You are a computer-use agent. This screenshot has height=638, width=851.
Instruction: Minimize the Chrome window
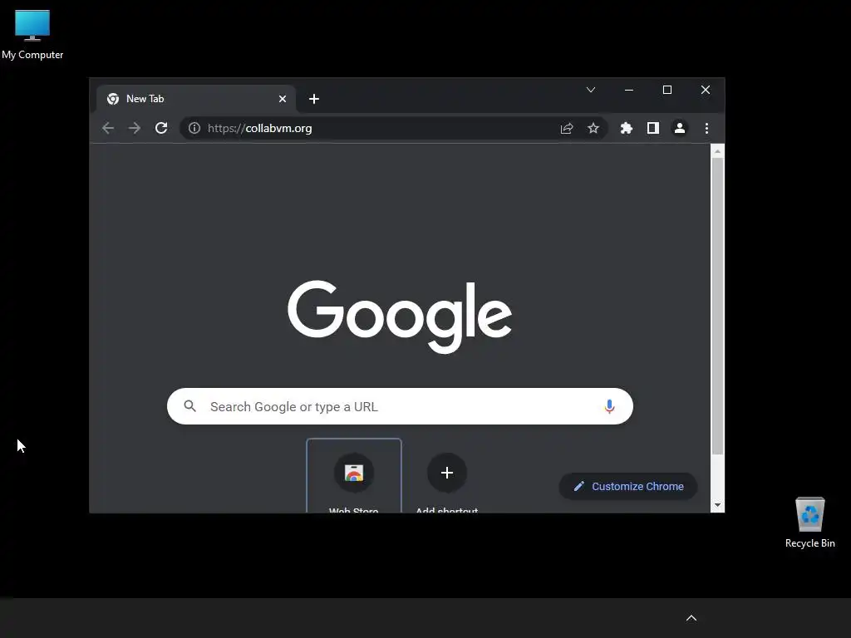click(629, 90)
